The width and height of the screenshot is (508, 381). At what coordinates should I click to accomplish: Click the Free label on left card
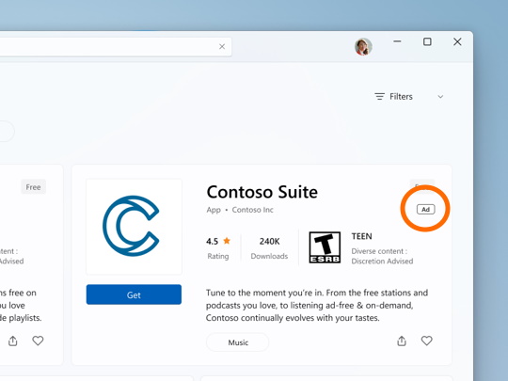click(33, 187)
